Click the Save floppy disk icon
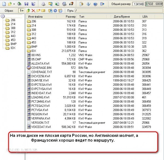The image size is (164, 160). [x=26, y=4]
